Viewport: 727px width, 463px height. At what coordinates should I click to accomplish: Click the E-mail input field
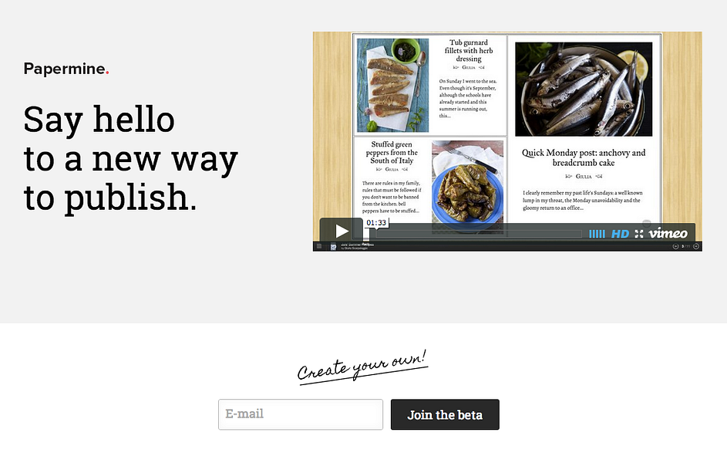[x=301, y=414]
